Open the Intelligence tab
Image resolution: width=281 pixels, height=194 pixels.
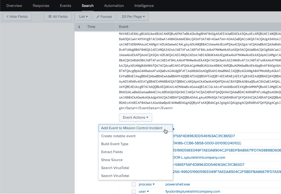click(144, 6)
